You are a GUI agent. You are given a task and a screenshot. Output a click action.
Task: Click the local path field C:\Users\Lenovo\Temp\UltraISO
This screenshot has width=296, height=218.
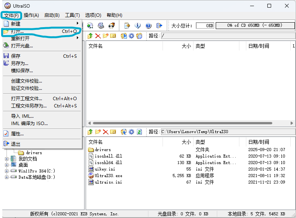point(228,132)
